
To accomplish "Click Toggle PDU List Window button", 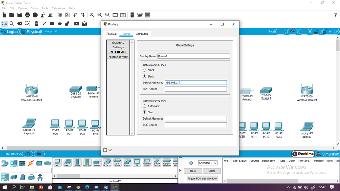I will pyautogui.click(x=202, y=178).
